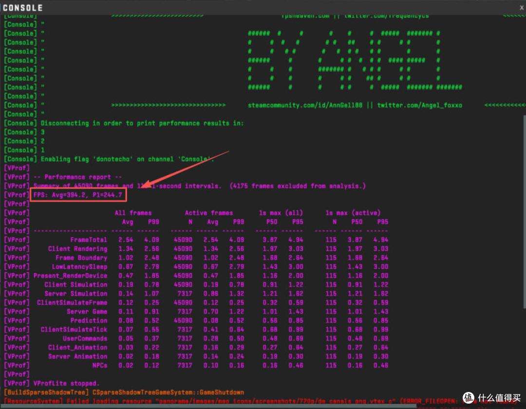The width and height of the screenshot is (526, 409).
Task: Click the ClientSimulateTick row label
Action: click(74, 330)
